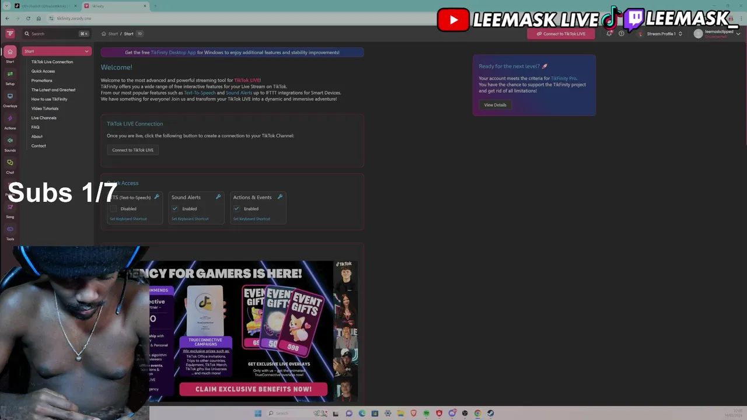Switch to the TikTok browser tab

(46, 6)
